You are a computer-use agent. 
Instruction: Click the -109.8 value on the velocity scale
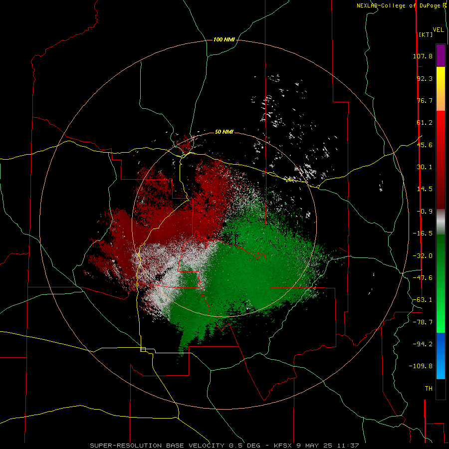421,366
